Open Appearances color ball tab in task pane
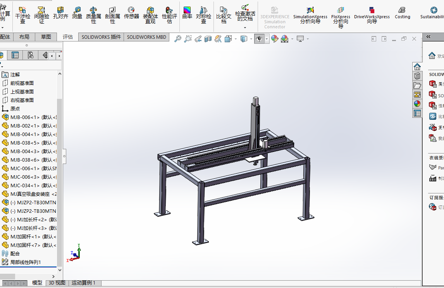 pyautogui.click(x=417, y=104)
